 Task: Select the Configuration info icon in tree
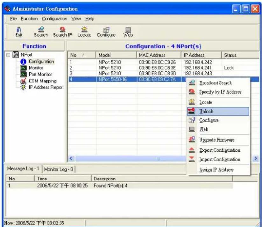tap(23, 62)
